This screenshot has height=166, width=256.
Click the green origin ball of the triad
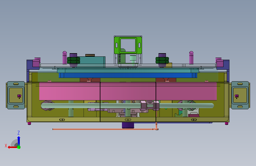(x=19, y=147)
